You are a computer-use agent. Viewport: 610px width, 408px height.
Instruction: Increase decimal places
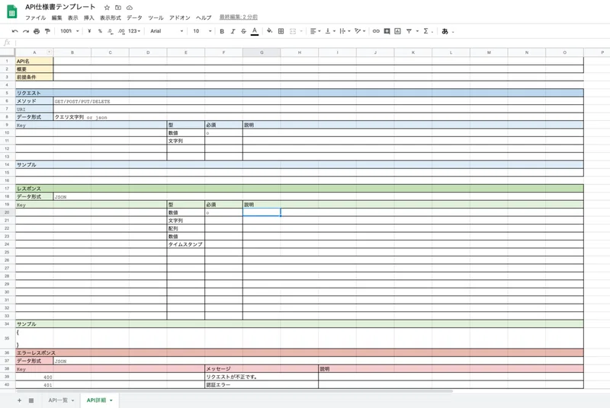click(121, 31)
